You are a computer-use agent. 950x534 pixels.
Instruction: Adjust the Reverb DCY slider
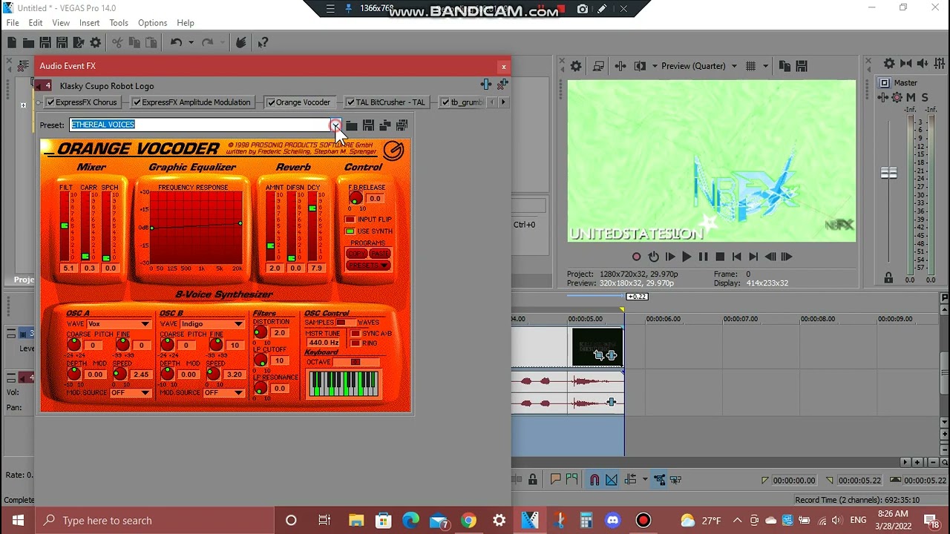[312, 208]
